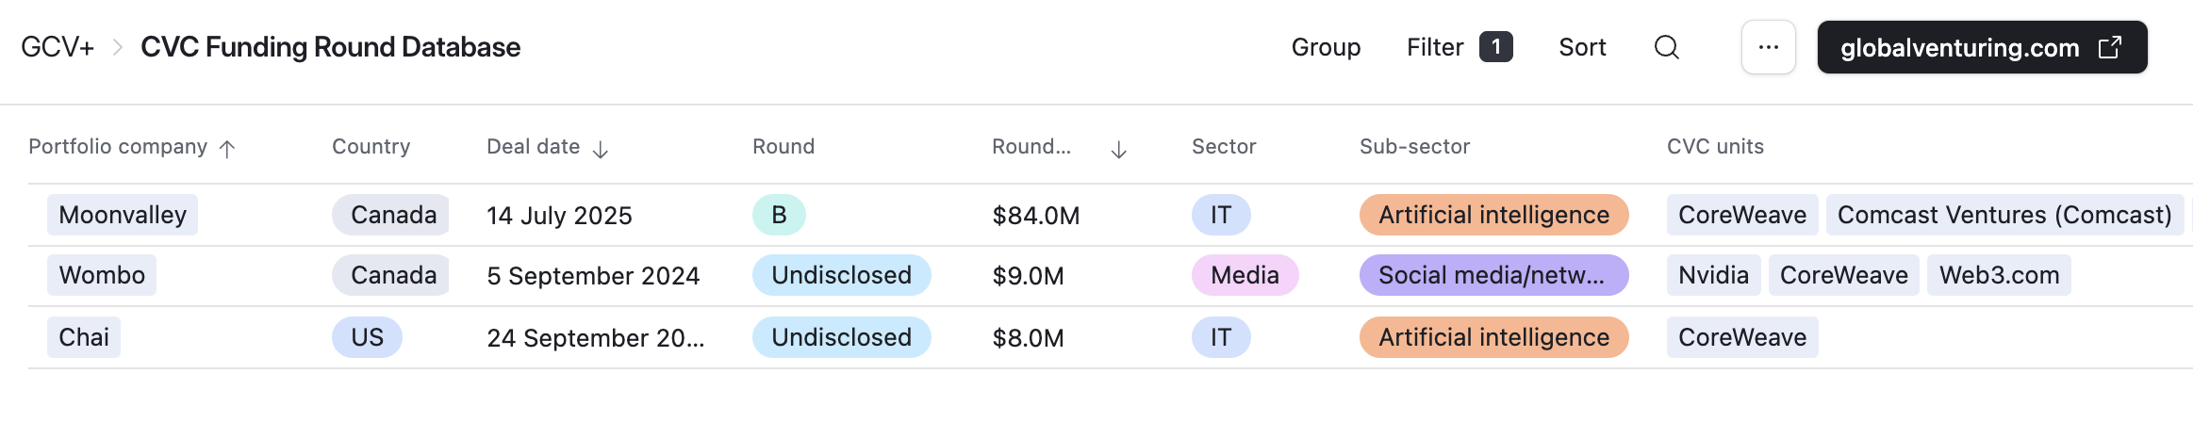Image resolution: width=2210 pixels, height=422 pixels.
Task: Click the sort arrow on Round size column
Action: click(x=1118, y=149)
